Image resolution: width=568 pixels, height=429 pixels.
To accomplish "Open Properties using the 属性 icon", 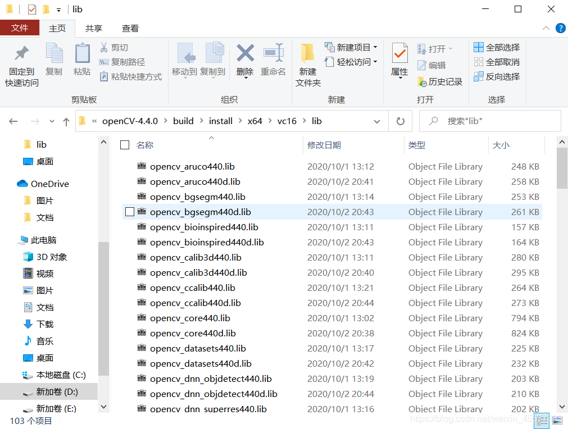I will click(x=399, y=59).
